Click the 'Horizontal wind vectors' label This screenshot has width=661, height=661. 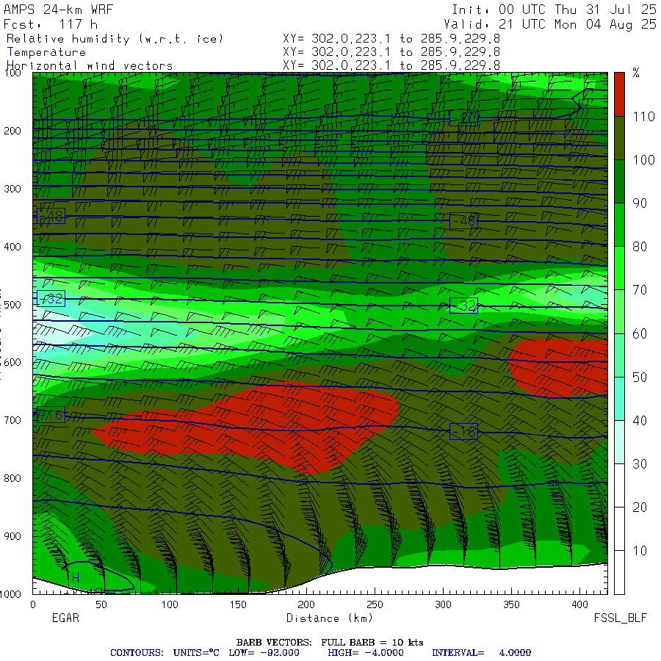point(90,66)
